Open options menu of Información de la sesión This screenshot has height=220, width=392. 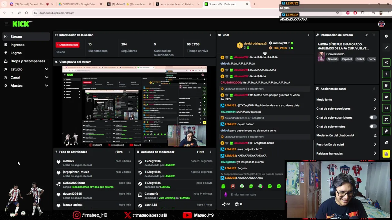click(x=211, y=35)
